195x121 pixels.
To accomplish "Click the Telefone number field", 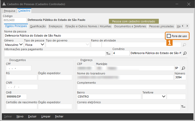I will 176,97.
